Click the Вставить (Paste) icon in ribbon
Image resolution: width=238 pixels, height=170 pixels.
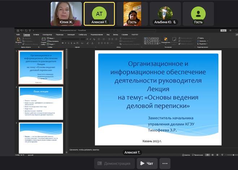pyautogui.click(x=18, y=40)
